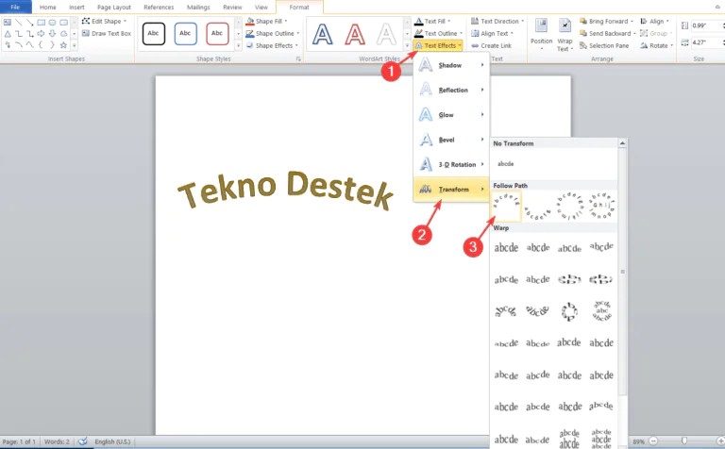Select the Circle follow path transform
725x449 pixels.
click(x=570, y=204)
